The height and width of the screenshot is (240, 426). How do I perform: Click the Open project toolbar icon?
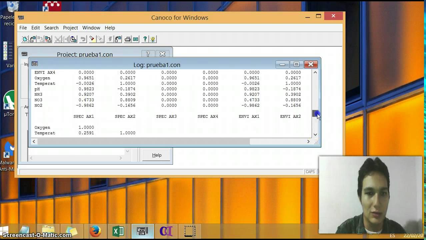click(33, 39)
